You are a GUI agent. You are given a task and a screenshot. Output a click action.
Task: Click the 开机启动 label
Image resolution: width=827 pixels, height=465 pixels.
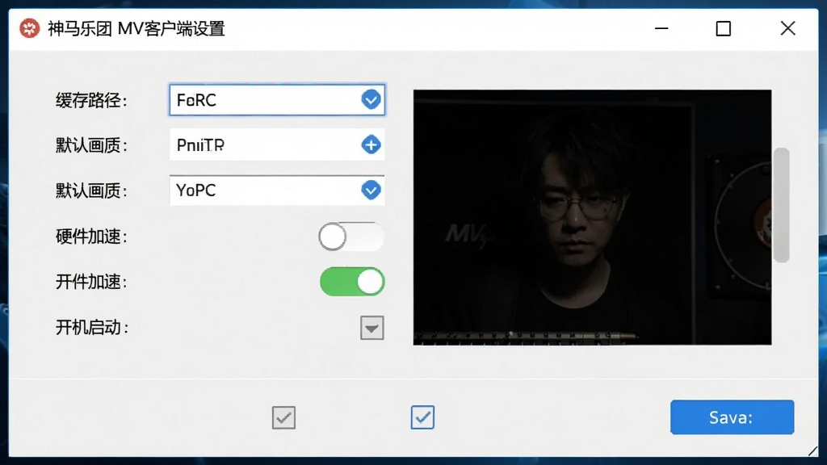92,328
